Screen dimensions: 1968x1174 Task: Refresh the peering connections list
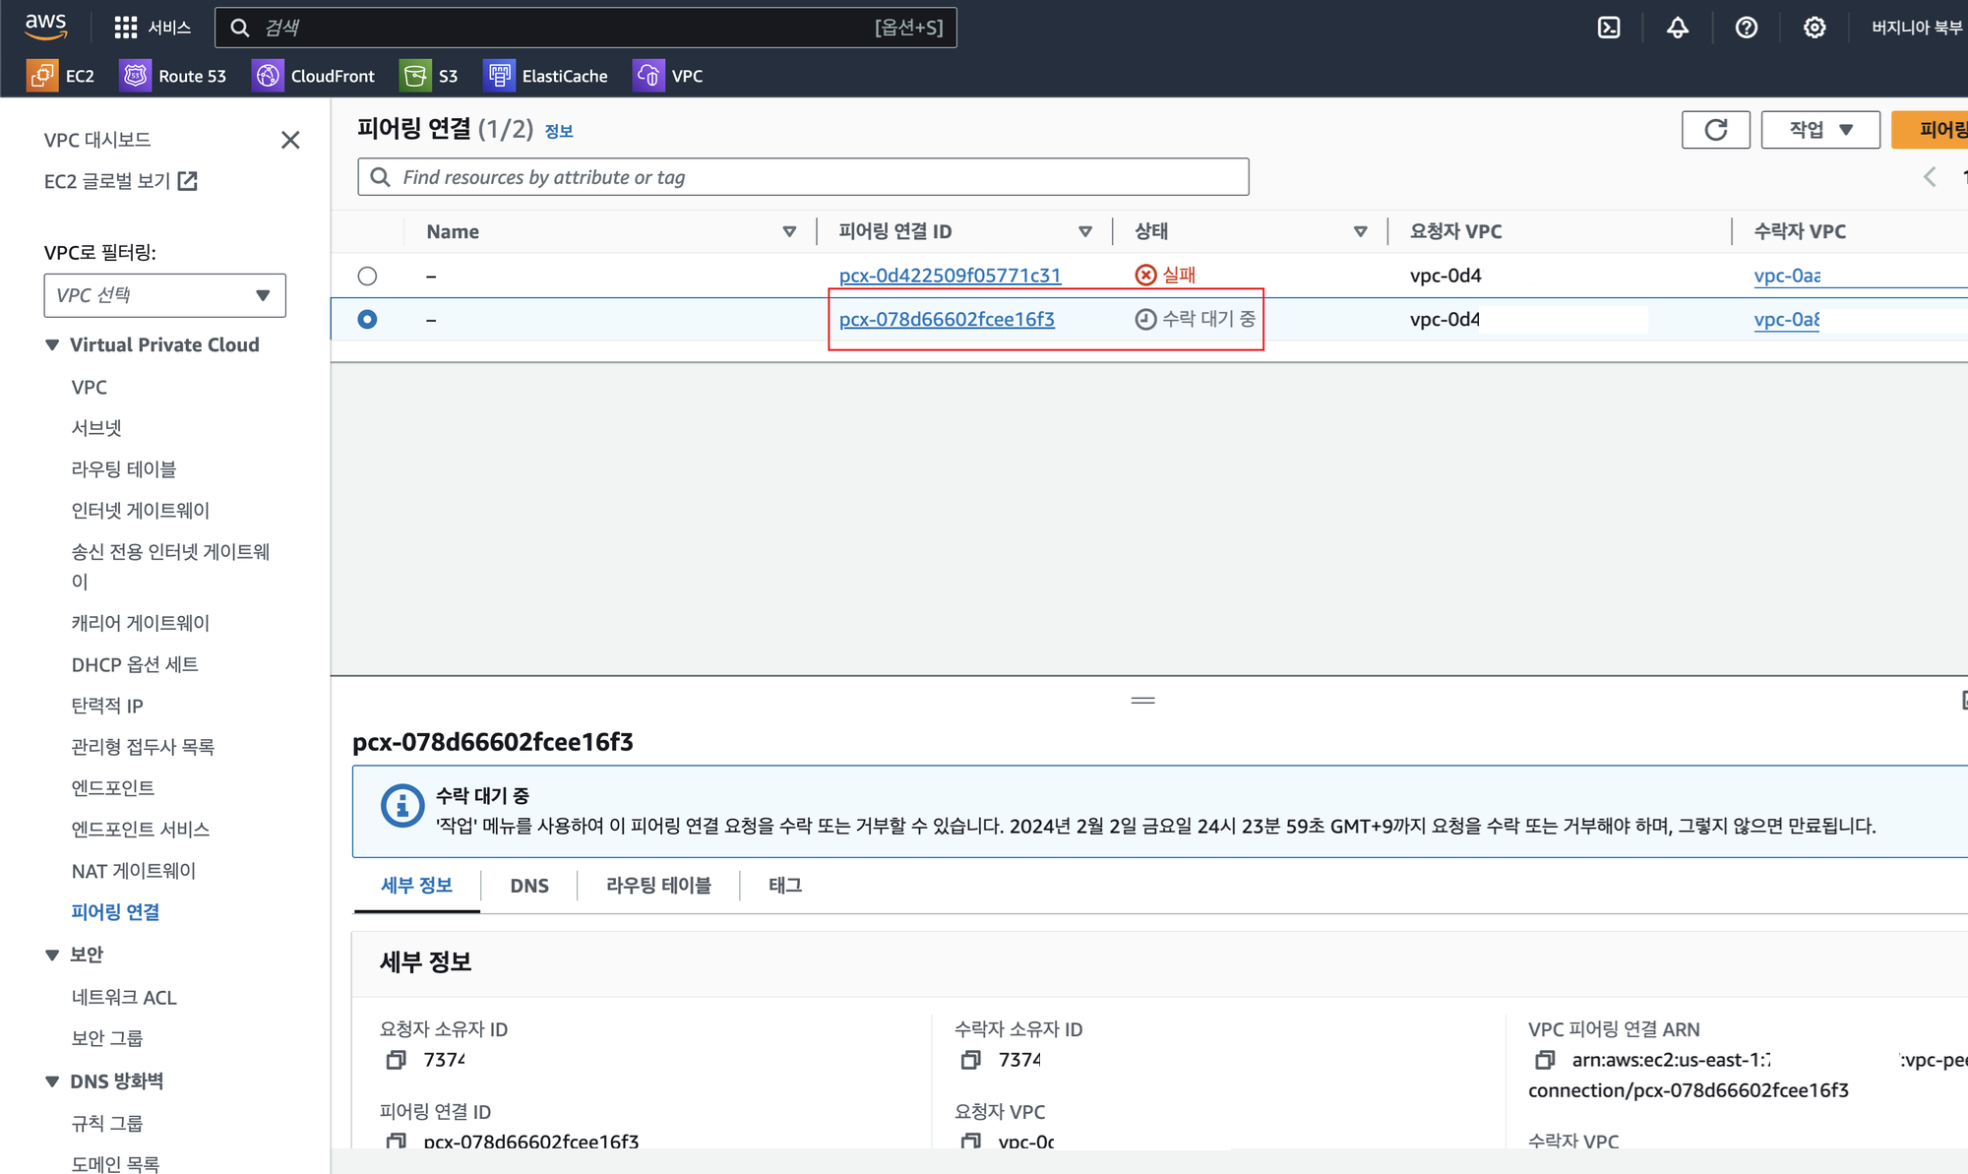click(1715, 130)
